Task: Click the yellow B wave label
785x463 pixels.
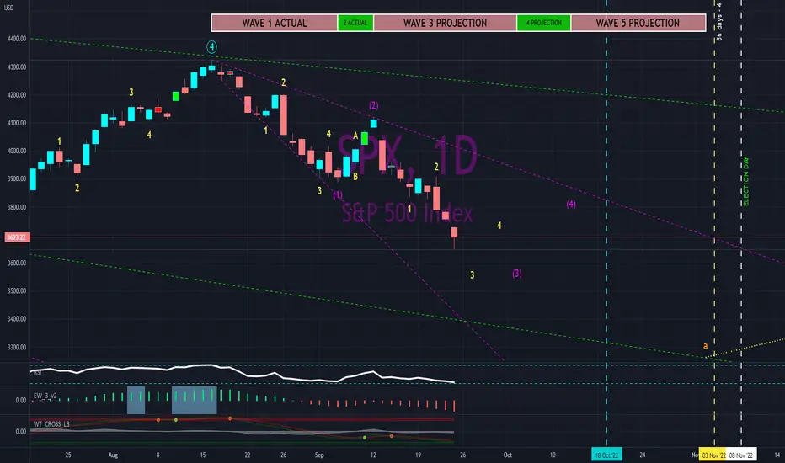Action: (355, 176)
